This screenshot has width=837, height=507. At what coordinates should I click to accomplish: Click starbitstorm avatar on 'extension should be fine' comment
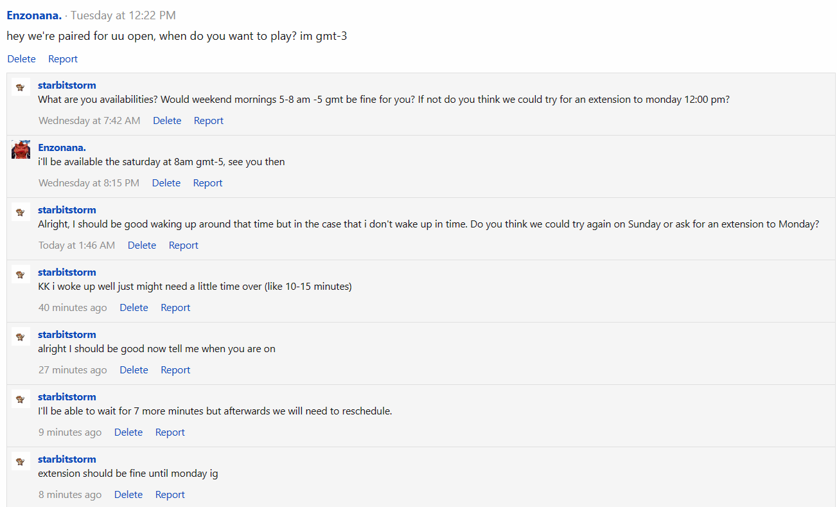(21, 461)
